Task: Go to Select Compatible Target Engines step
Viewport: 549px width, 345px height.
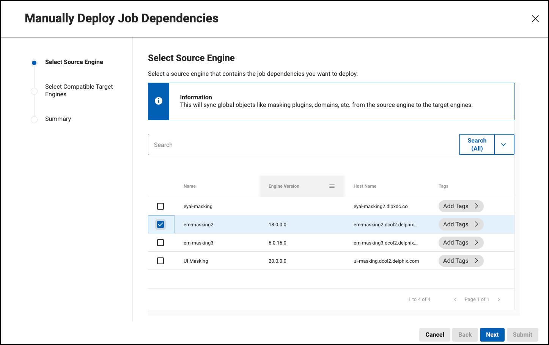Action: pyautogui.click(x=79, y=90)
